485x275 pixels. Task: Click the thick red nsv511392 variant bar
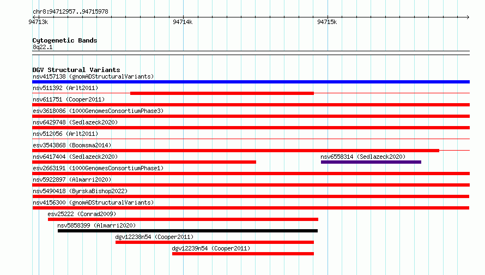pyautogui.click(x=222, y=93)
